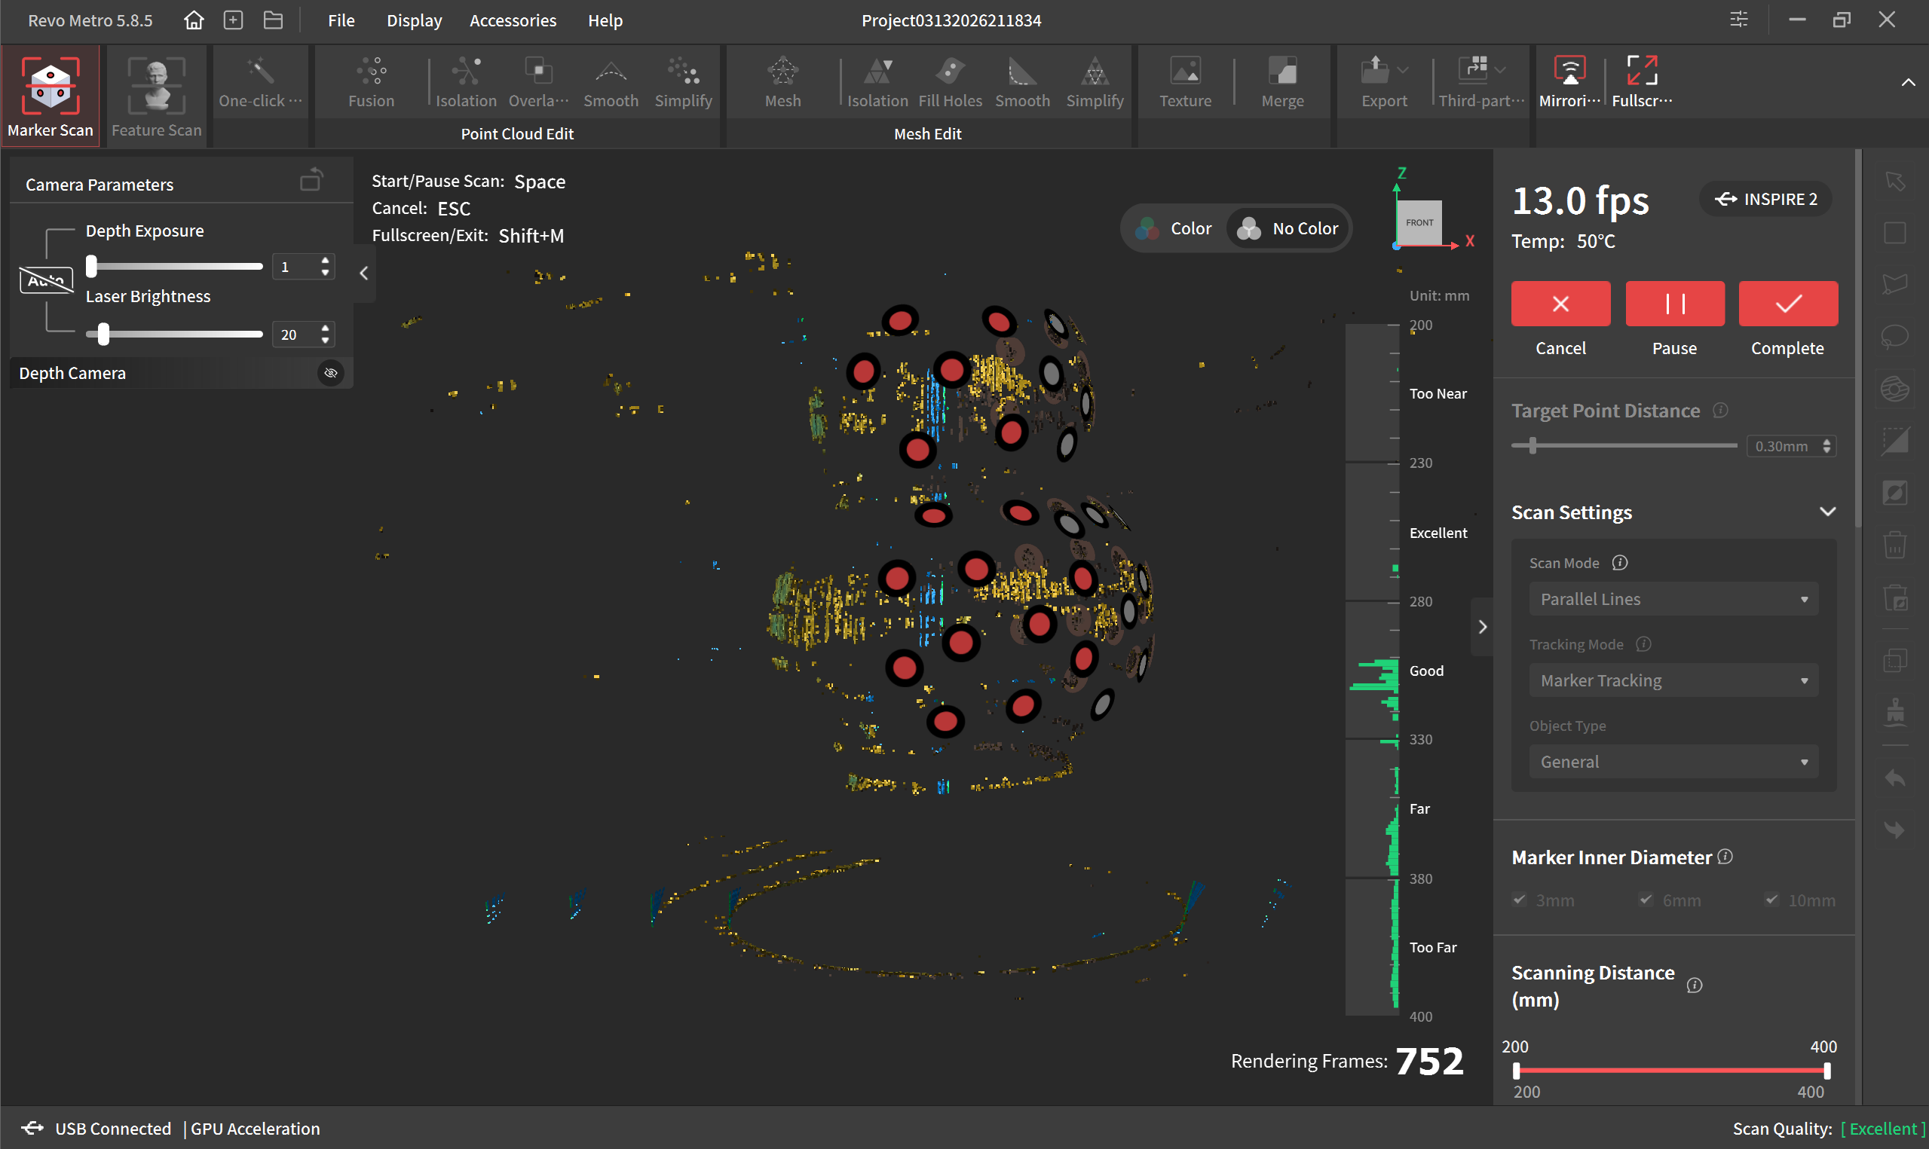Open the project folder icon
1929x1149 pixels.
coord(273,20)
